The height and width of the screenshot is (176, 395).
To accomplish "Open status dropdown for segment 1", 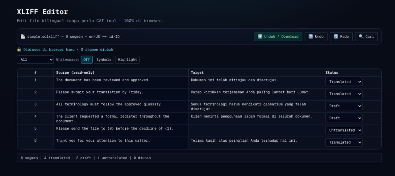I will coord(344,82).
